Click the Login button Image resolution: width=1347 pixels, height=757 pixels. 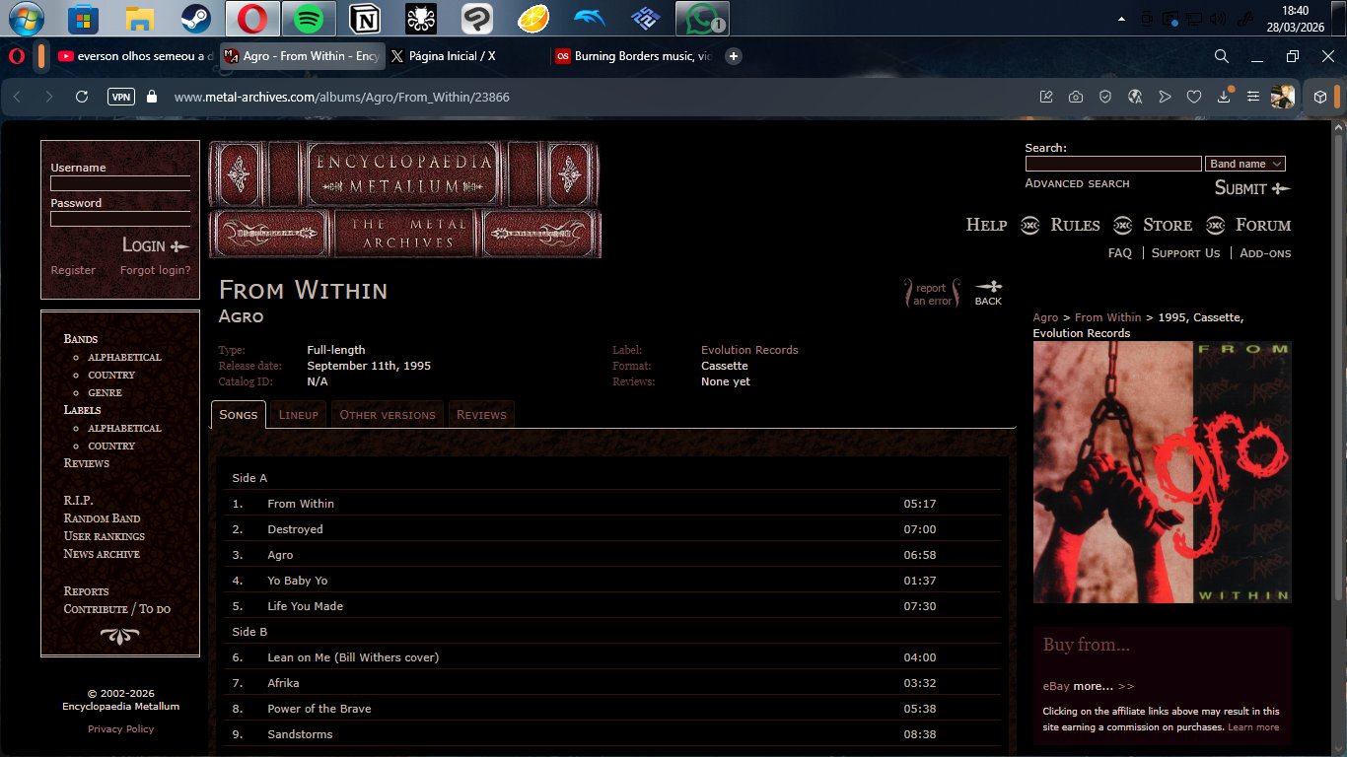click(156, 245)
